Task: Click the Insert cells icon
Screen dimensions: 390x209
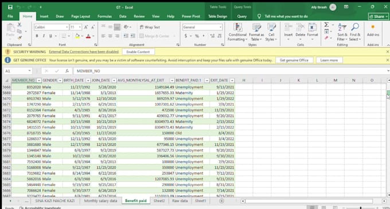Action: 288,28
